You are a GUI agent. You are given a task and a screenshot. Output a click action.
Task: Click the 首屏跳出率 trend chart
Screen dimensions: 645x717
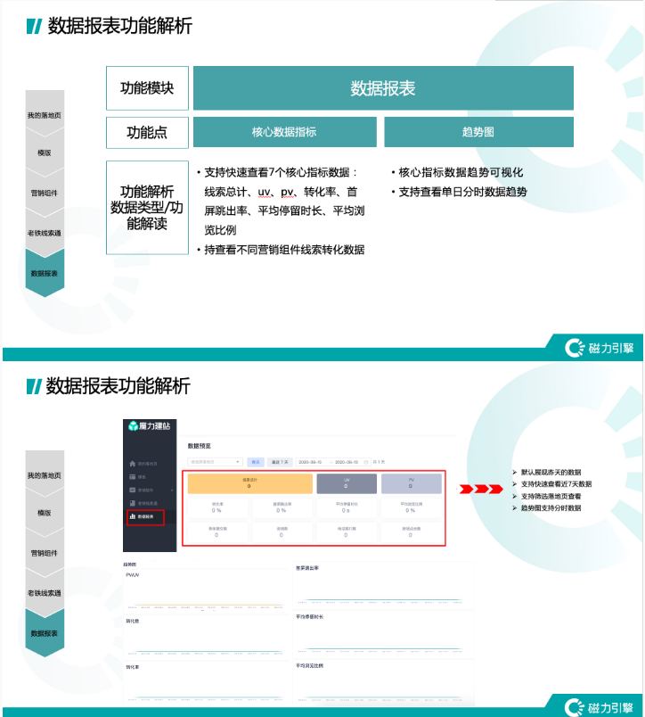coord(383,586)
